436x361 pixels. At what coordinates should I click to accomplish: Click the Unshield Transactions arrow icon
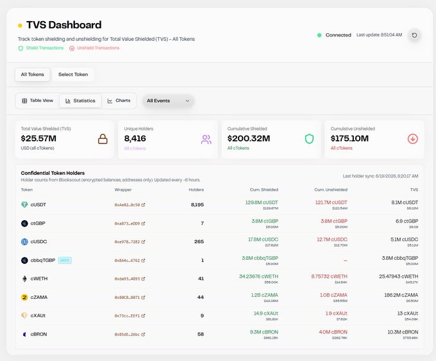point(72,48)
